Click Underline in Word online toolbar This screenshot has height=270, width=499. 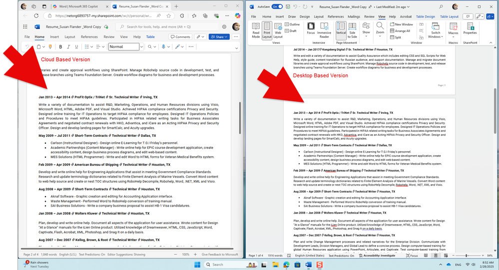(x=76, y=47)
